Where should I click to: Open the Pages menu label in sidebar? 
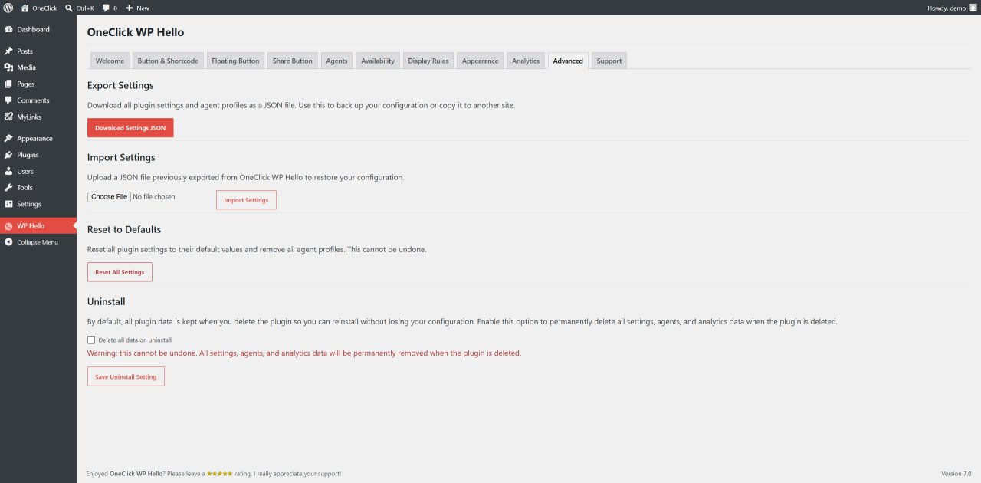click(x=25, y=84)
